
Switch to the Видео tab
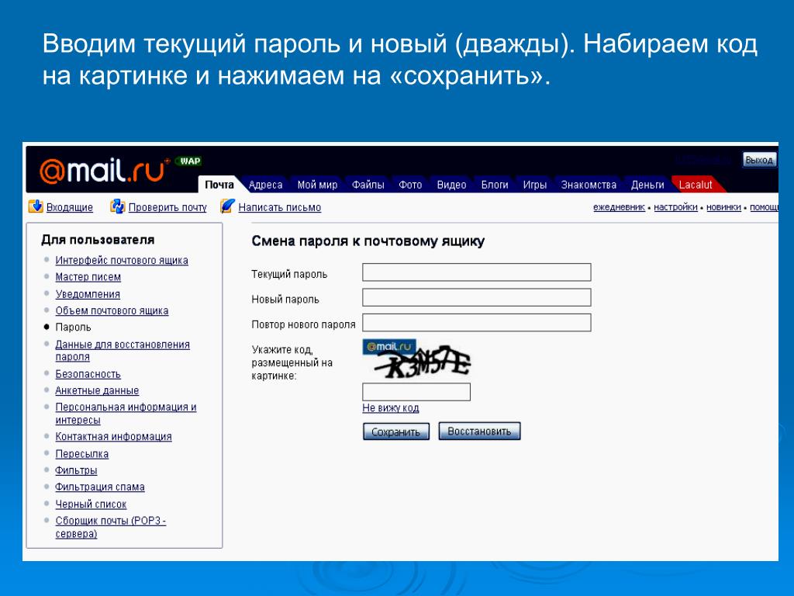coord(452,185)
